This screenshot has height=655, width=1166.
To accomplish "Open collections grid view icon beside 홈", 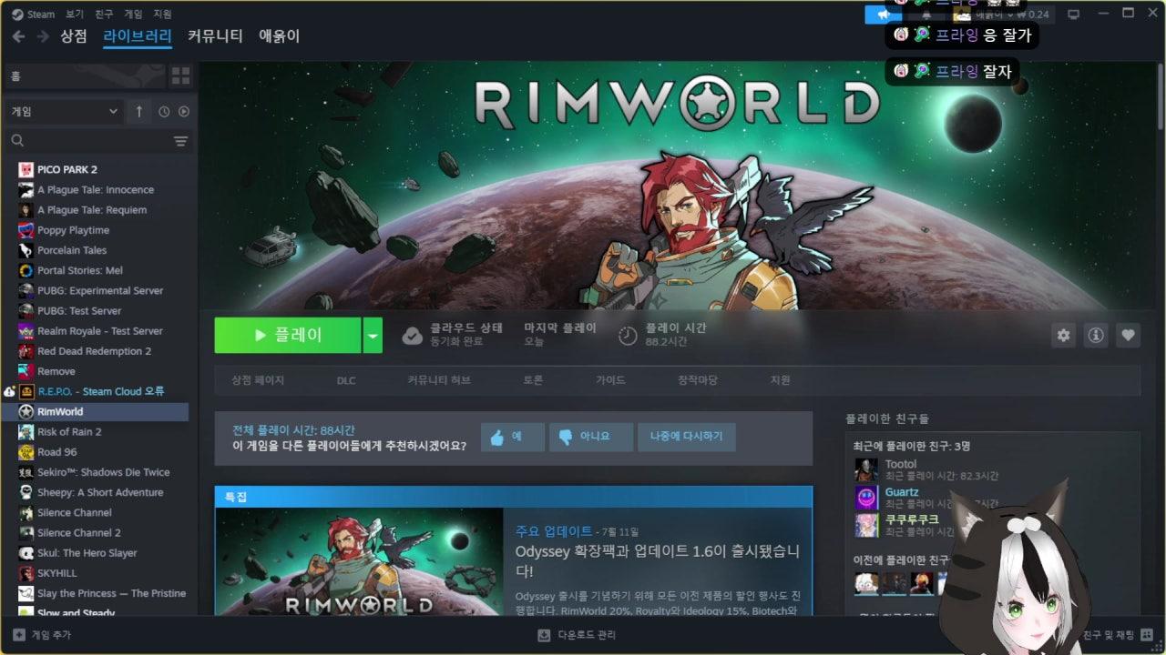I will (x=180, y=76).
